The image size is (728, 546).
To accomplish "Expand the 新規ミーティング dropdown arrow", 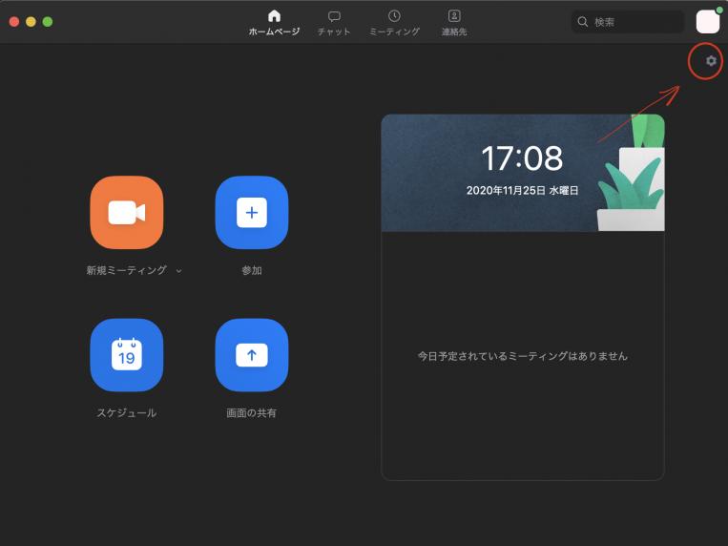I will pyautogui.click(x=178, y=271).
